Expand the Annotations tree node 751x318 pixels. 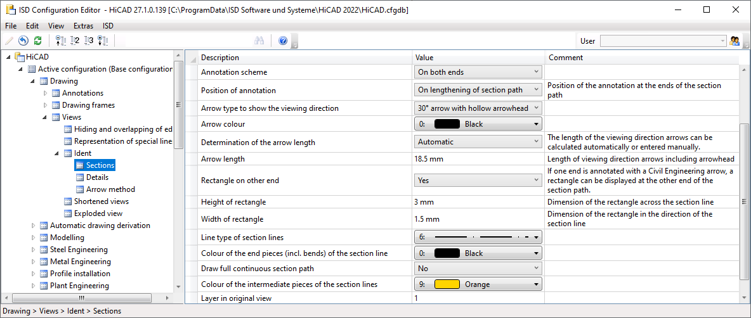click(x=46, y=93)
